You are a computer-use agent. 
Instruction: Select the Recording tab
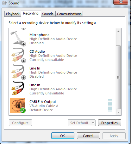[x=31, y=13]
